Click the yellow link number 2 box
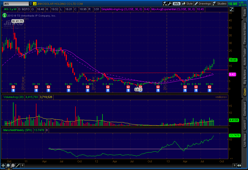The image size is (248, 170). coord(35,4)
